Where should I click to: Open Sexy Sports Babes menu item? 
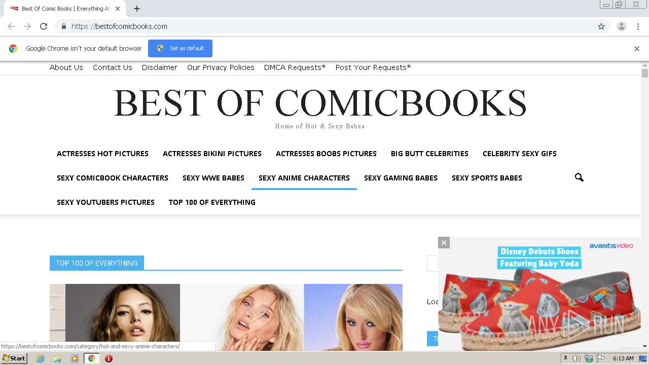487,178
